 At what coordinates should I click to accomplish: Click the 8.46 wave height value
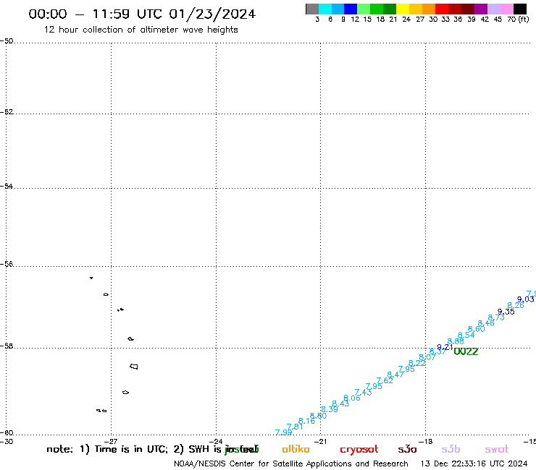(486, 323)
